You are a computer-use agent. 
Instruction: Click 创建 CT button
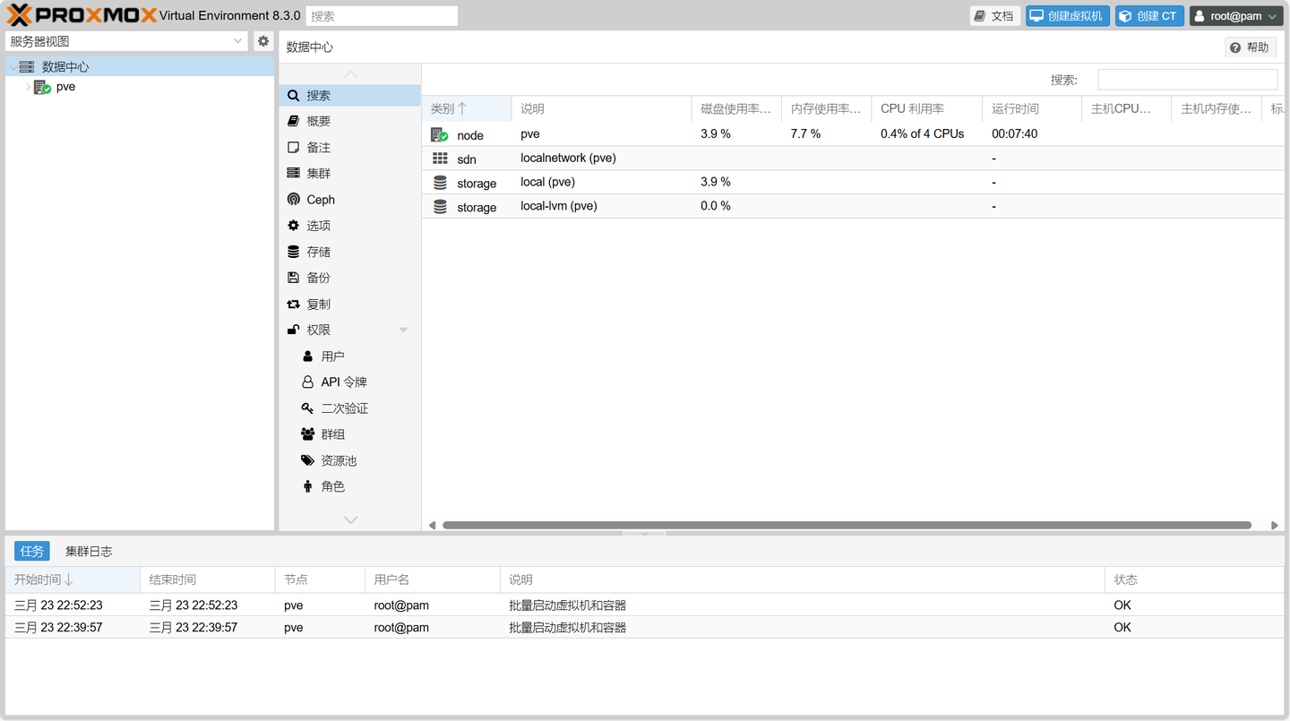pyautogui.click(x=1149, y=16)
